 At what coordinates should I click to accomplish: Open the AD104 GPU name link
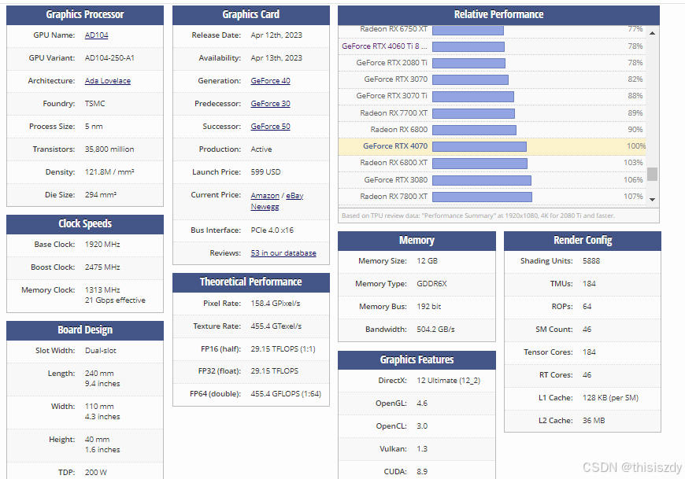[x=96, y=35]
